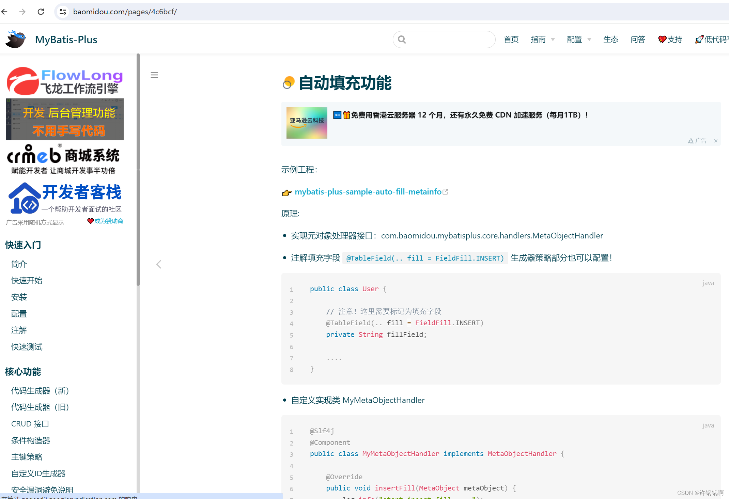
Task: Click the 自动填充功能 page title
Action: pos(345,83)
